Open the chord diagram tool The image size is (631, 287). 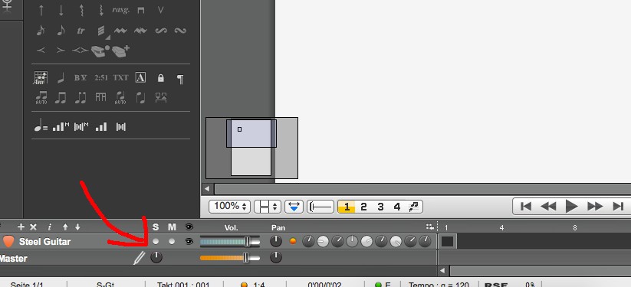41,77
